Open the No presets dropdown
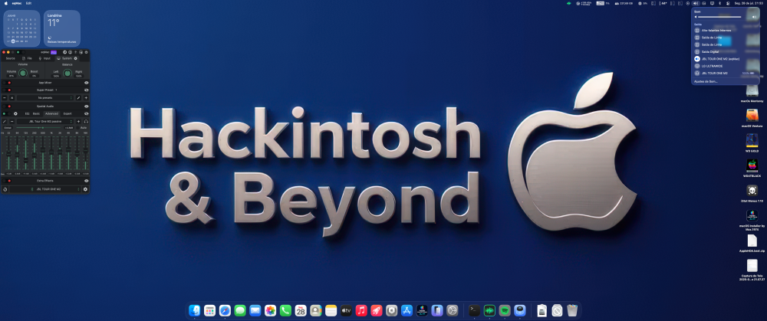Image resolution: width=767 pixels, height=321 pixels. (45, 98)
